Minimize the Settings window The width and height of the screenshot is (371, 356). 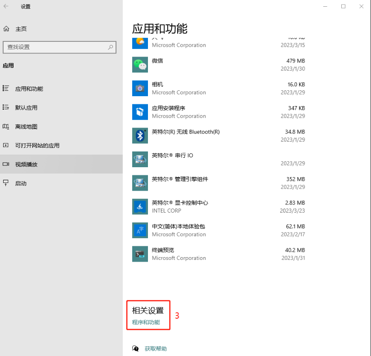pyautogui.click(x=325, y=6)
